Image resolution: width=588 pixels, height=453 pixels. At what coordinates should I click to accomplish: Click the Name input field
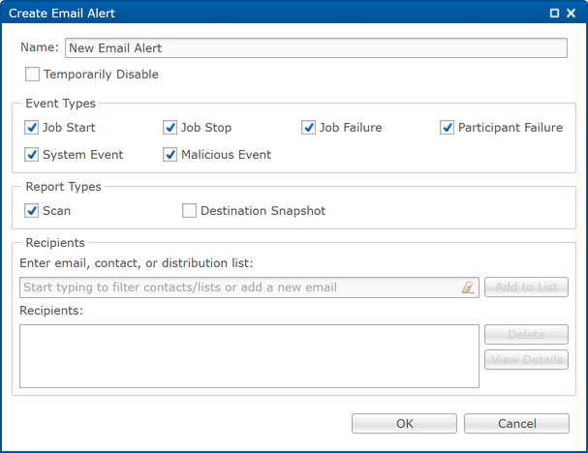coord(316,48)
